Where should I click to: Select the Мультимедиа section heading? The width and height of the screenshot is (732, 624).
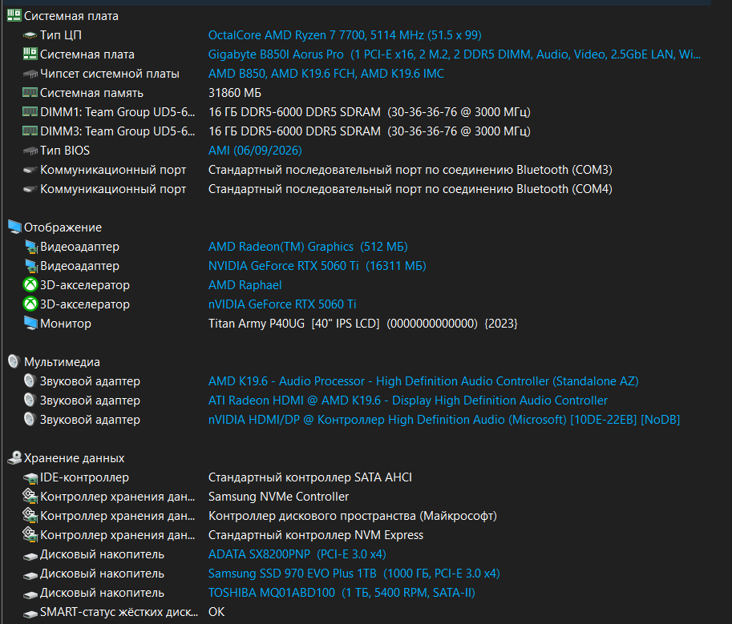[x=62, y=362]
